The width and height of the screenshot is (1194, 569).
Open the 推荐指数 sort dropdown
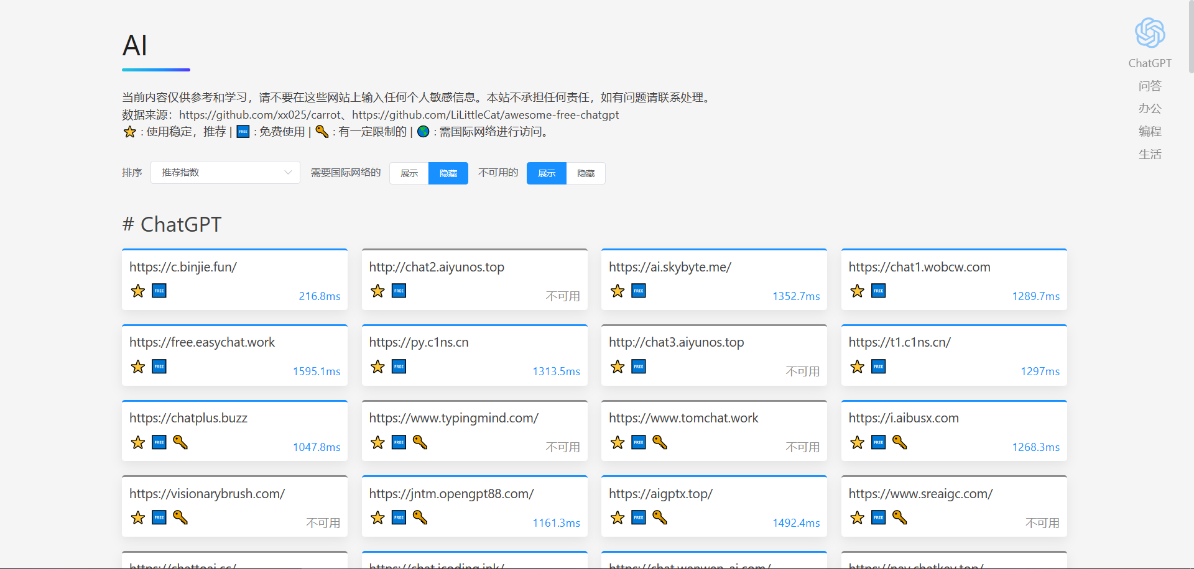tap(225, 173)
